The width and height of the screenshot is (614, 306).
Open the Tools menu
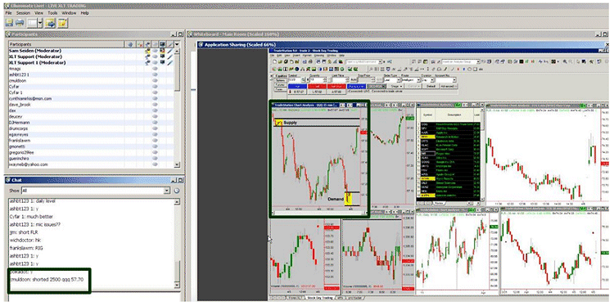[52, 13]
